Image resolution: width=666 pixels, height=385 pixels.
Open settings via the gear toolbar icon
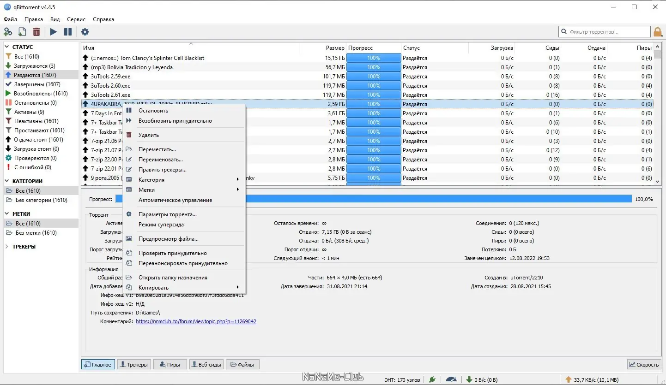click(85, 32)
